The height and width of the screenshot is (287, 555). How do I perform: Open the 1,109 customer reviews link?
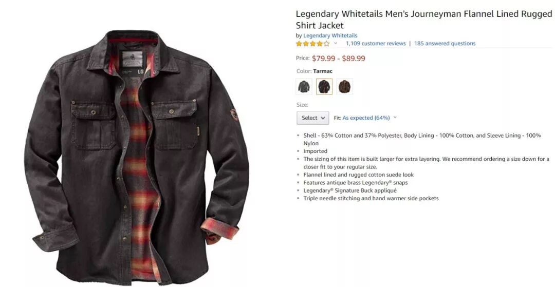coord(376,44)
